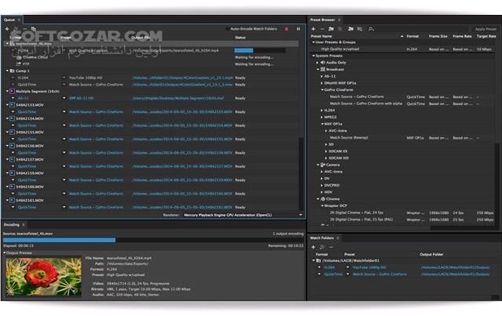Expand DNxHD MXF OP1a preset group
502x316 pixels.
pos(322,83)
